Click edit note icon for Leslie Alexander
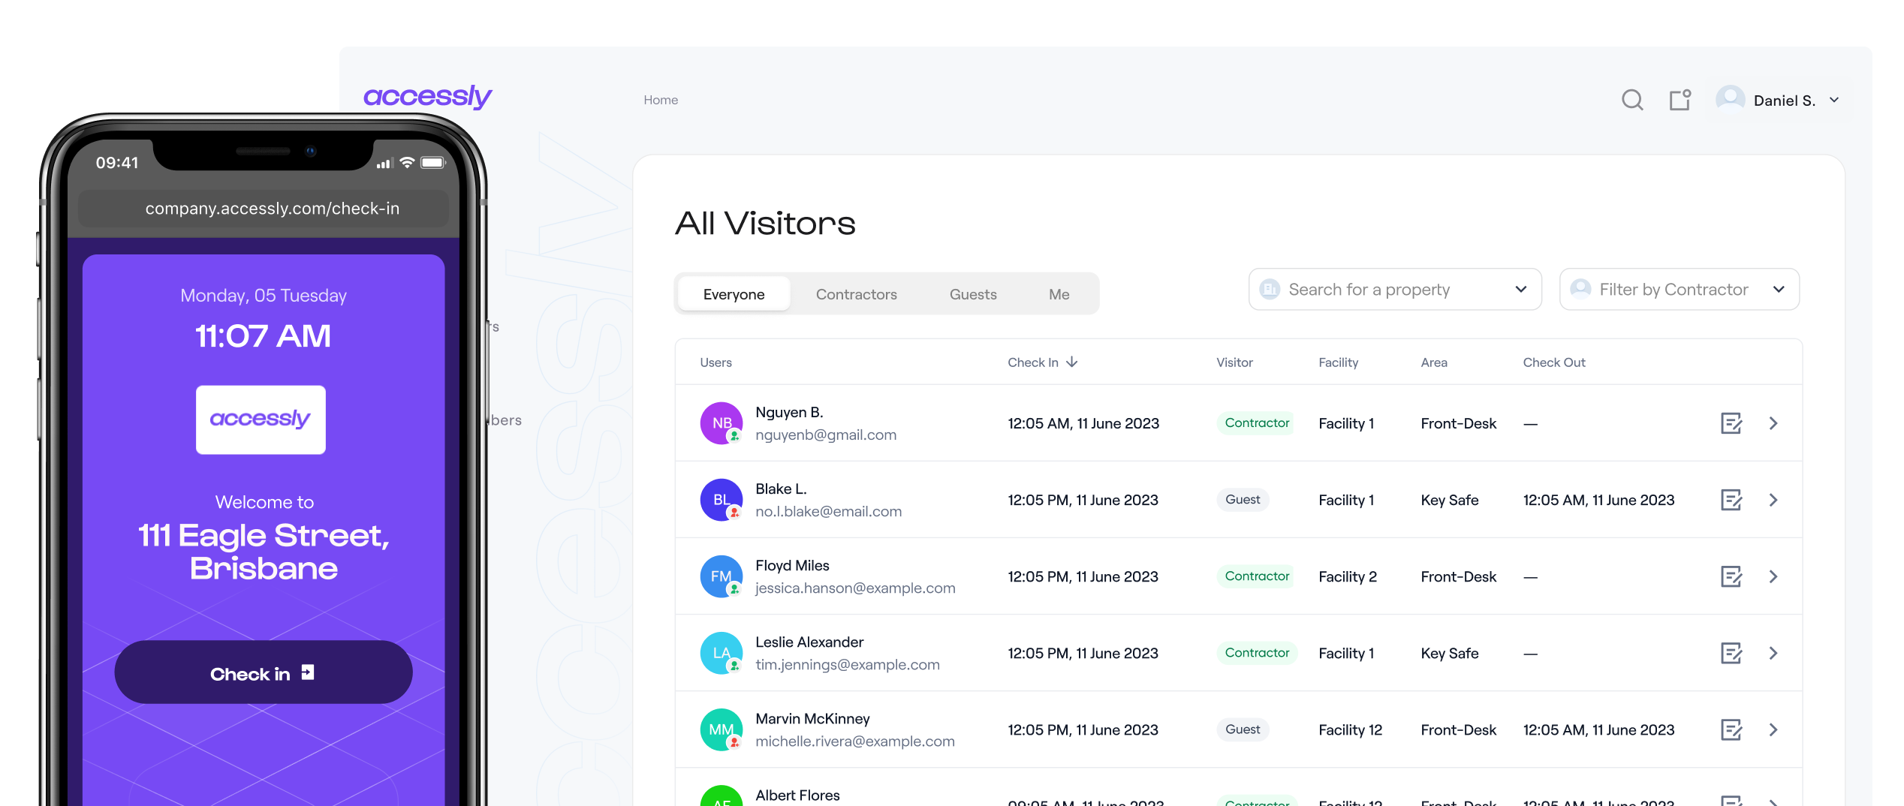The image size is (1904, 806). pyautogui.click(x=1731, y=653)
